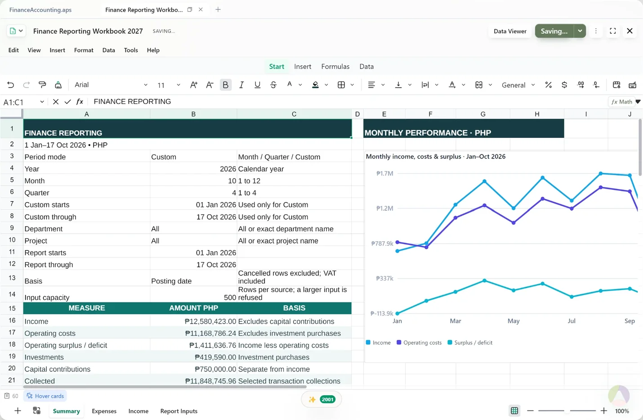Open the borders dropdown arrow
This screenshot has width=643, height=420.
pos(352,85)
